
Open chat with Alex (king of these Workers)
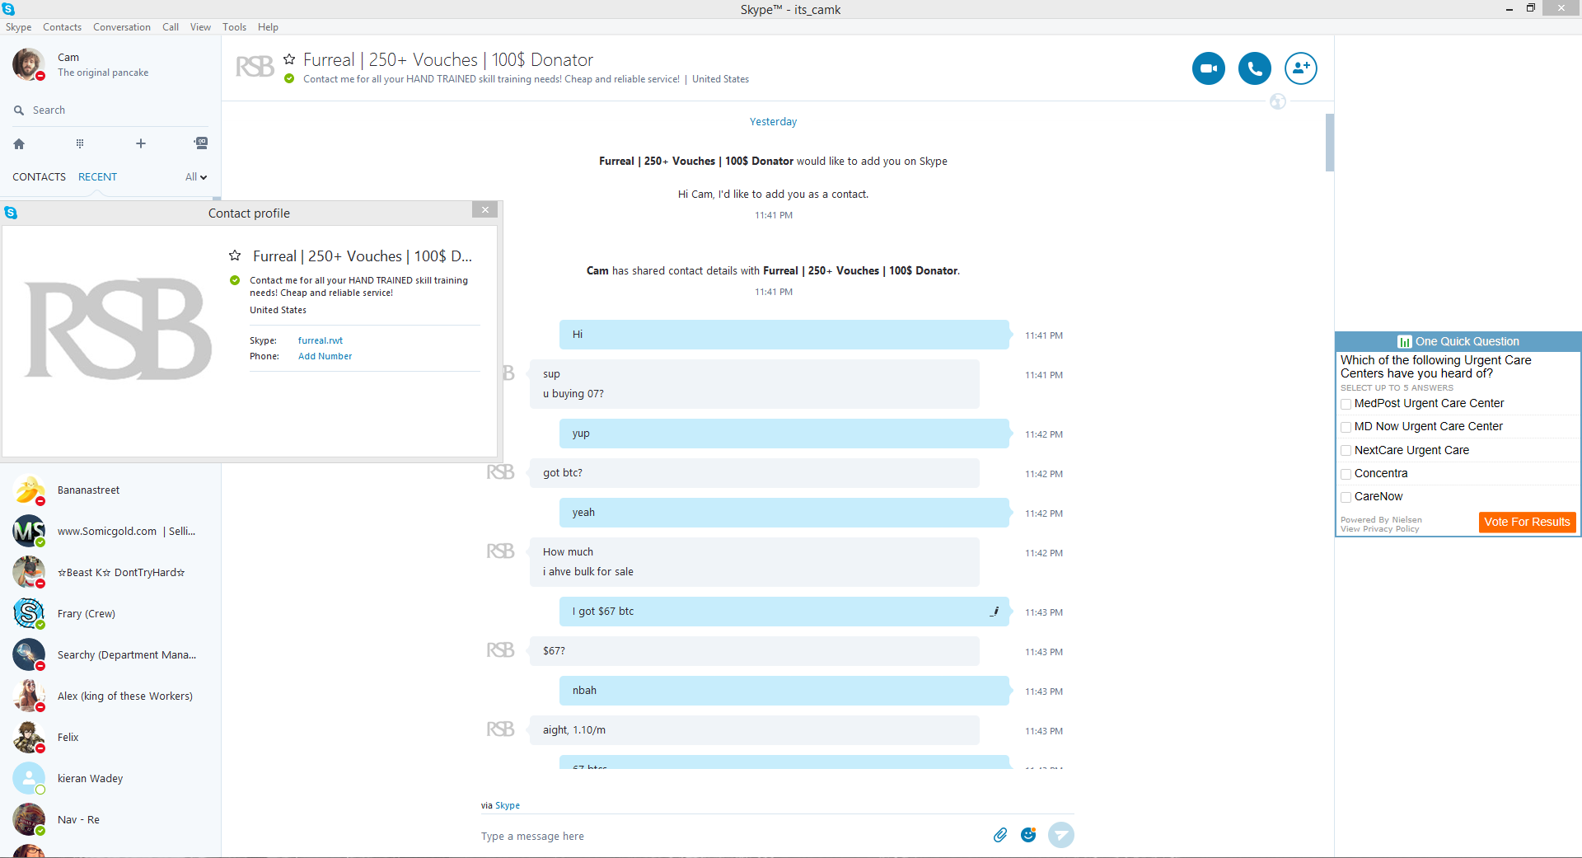click(110, 696)
